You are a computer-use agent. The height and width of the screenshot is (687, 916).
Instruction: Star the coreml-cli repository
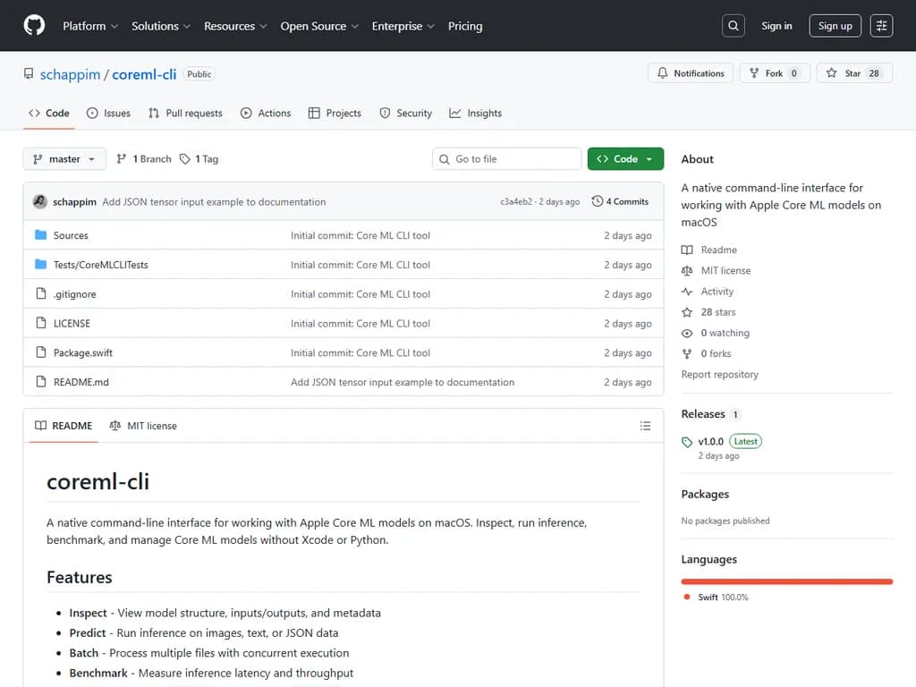853,73
